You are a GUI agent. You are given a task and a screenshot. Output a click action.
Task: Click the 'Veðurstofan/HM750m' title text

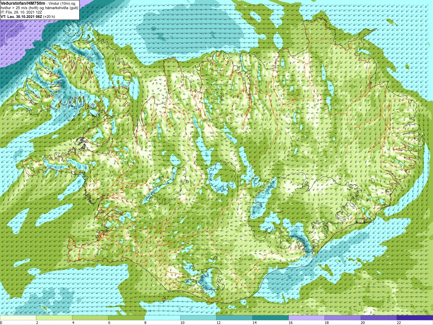coord(23,3)
